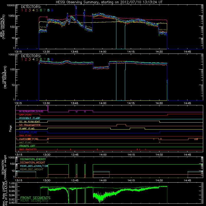Click detector 3 label in front segments legend
Screen dimensions: 206x206
tap(30, 10)
